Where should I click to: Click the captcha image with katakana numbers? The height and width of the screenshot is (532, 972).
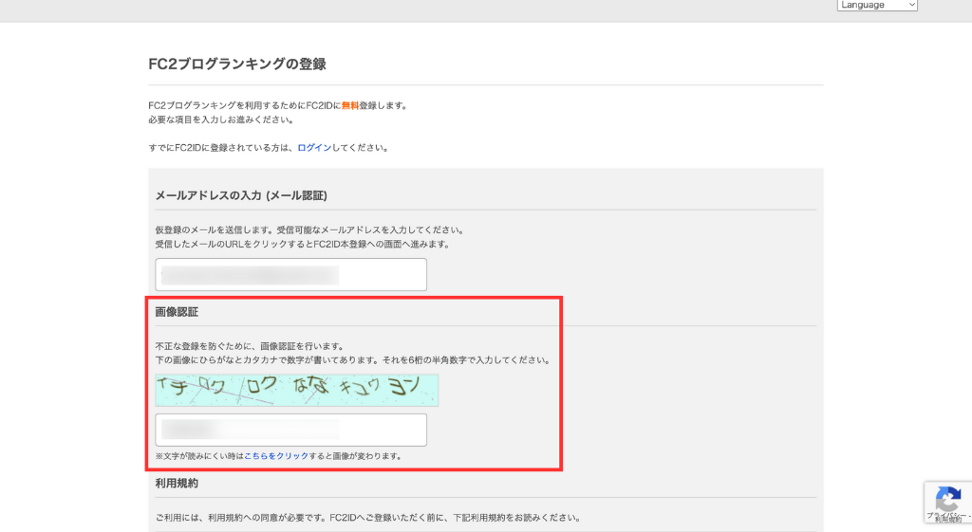(x=296, y=390)
